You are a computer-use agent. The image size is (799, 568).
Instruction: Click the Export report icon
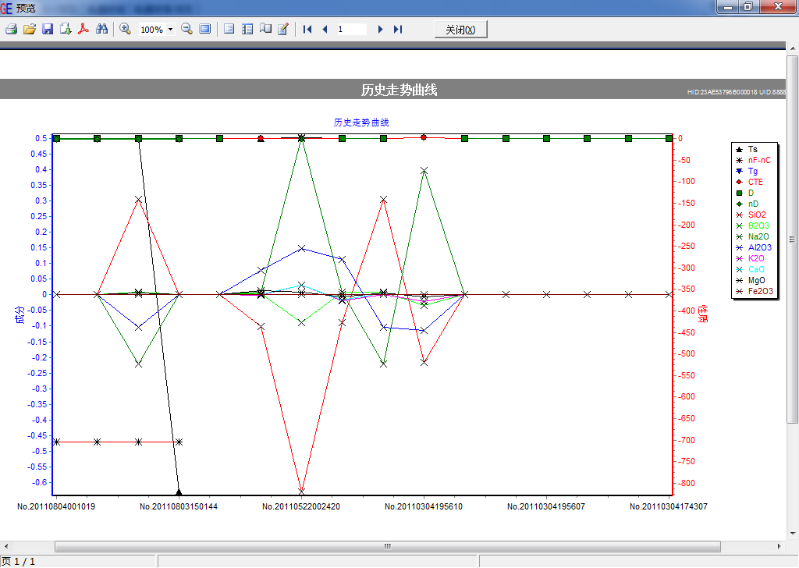pyautogui.click(x=66, y=29)
